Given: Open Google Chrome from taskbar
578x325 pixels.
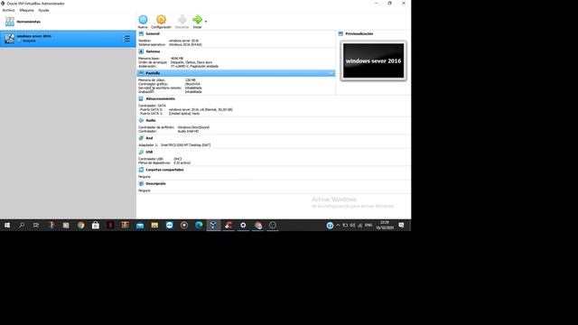Looking at the screenshot, I should coord(80,225).
